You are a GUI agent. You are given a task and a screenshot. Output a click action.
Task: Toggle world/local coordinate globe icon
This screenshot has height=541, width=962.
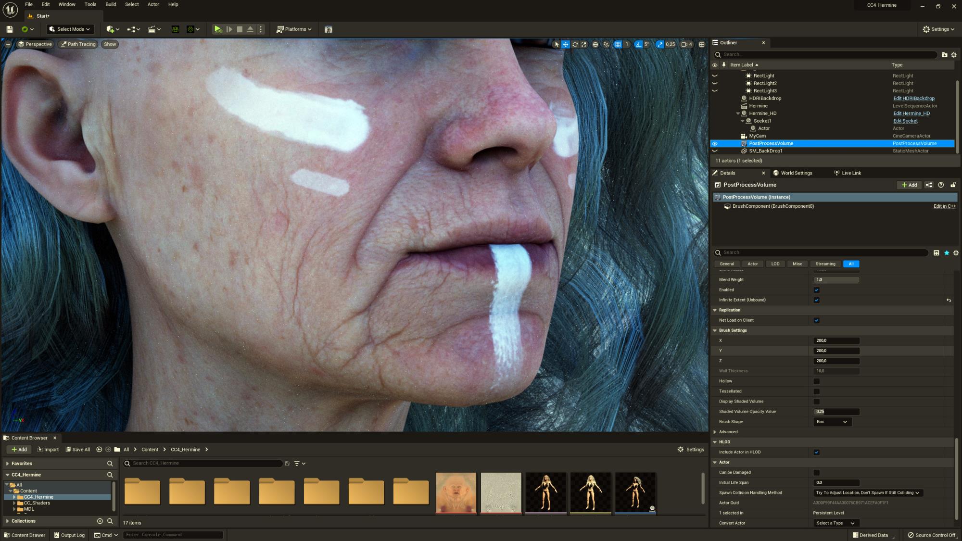595,44
